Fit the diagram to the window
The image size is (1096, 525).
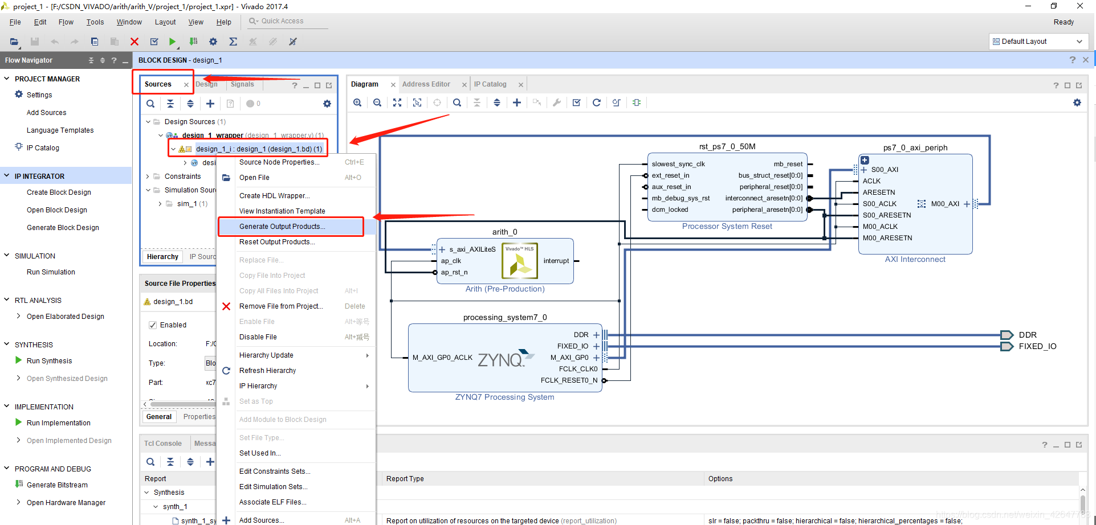click(397, 102)
